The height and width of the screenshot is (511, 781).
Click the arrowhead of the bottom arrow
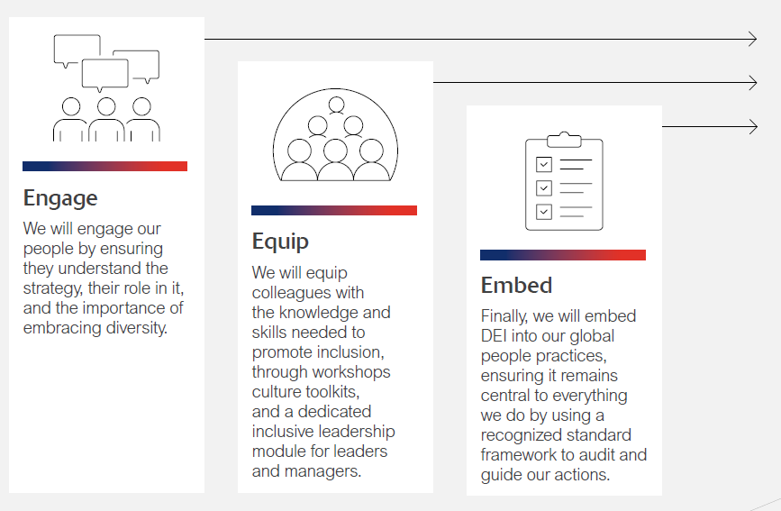(752, 127)
